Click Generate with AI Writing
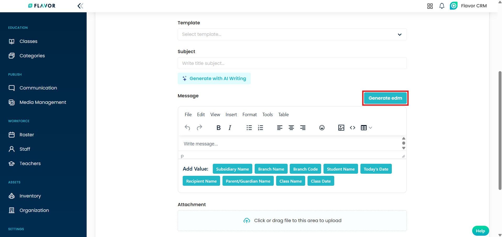 pyautogui.click(x=214, y=78)
